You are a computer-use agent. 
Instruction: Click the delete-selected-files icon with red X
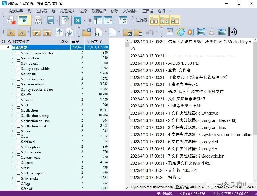click(11, 21)
